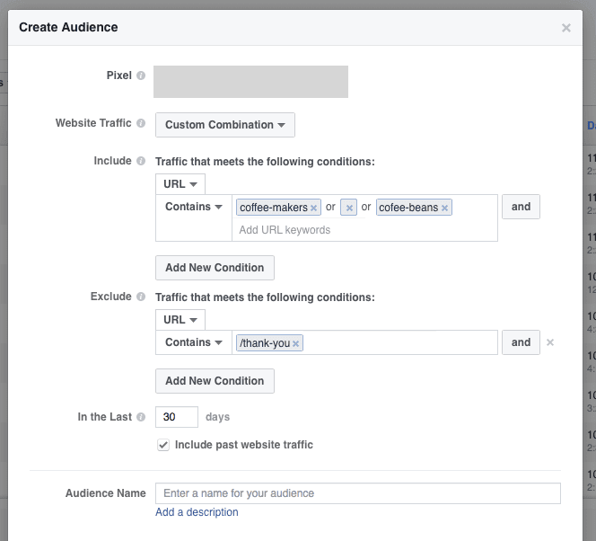Image resolution: width=596 pixels, height=541 pixels.
Task: Click the Audience Name input field
Action: [357, 493]
